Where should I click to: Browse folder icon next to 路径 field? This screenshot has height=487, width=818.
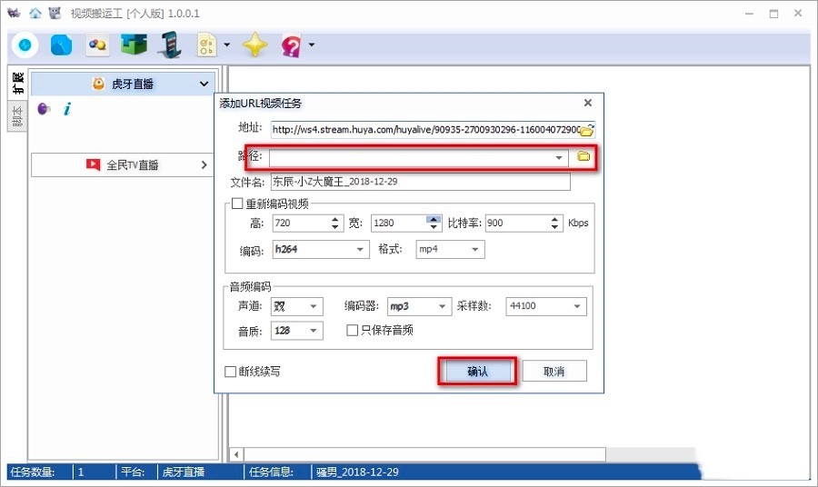[x=584, y=156]
